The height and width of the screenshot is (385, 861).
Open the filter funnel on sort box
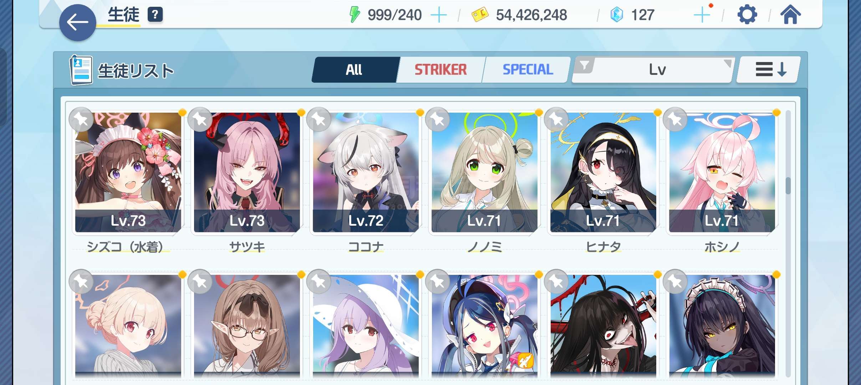click(x=584, y=66)
